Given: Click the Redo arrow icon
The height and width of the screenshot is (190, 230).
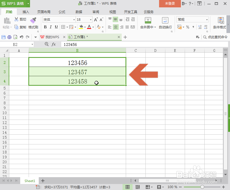Looking at the screenshot, I should pyautogui.click(x=28, y=37).
